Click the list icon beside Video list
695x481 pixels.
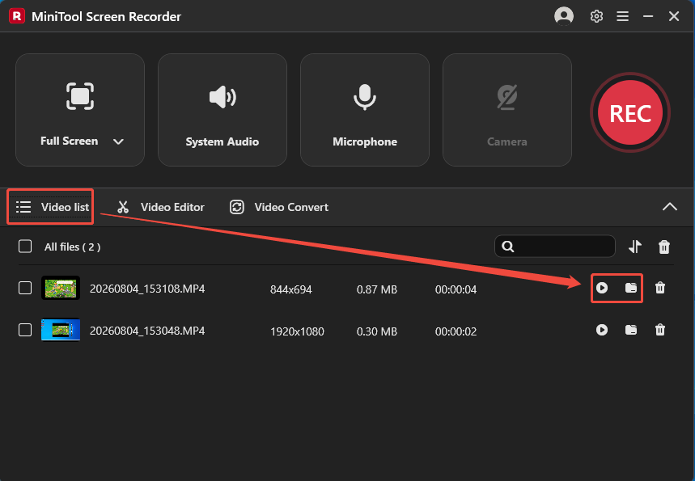pos(23,207)
